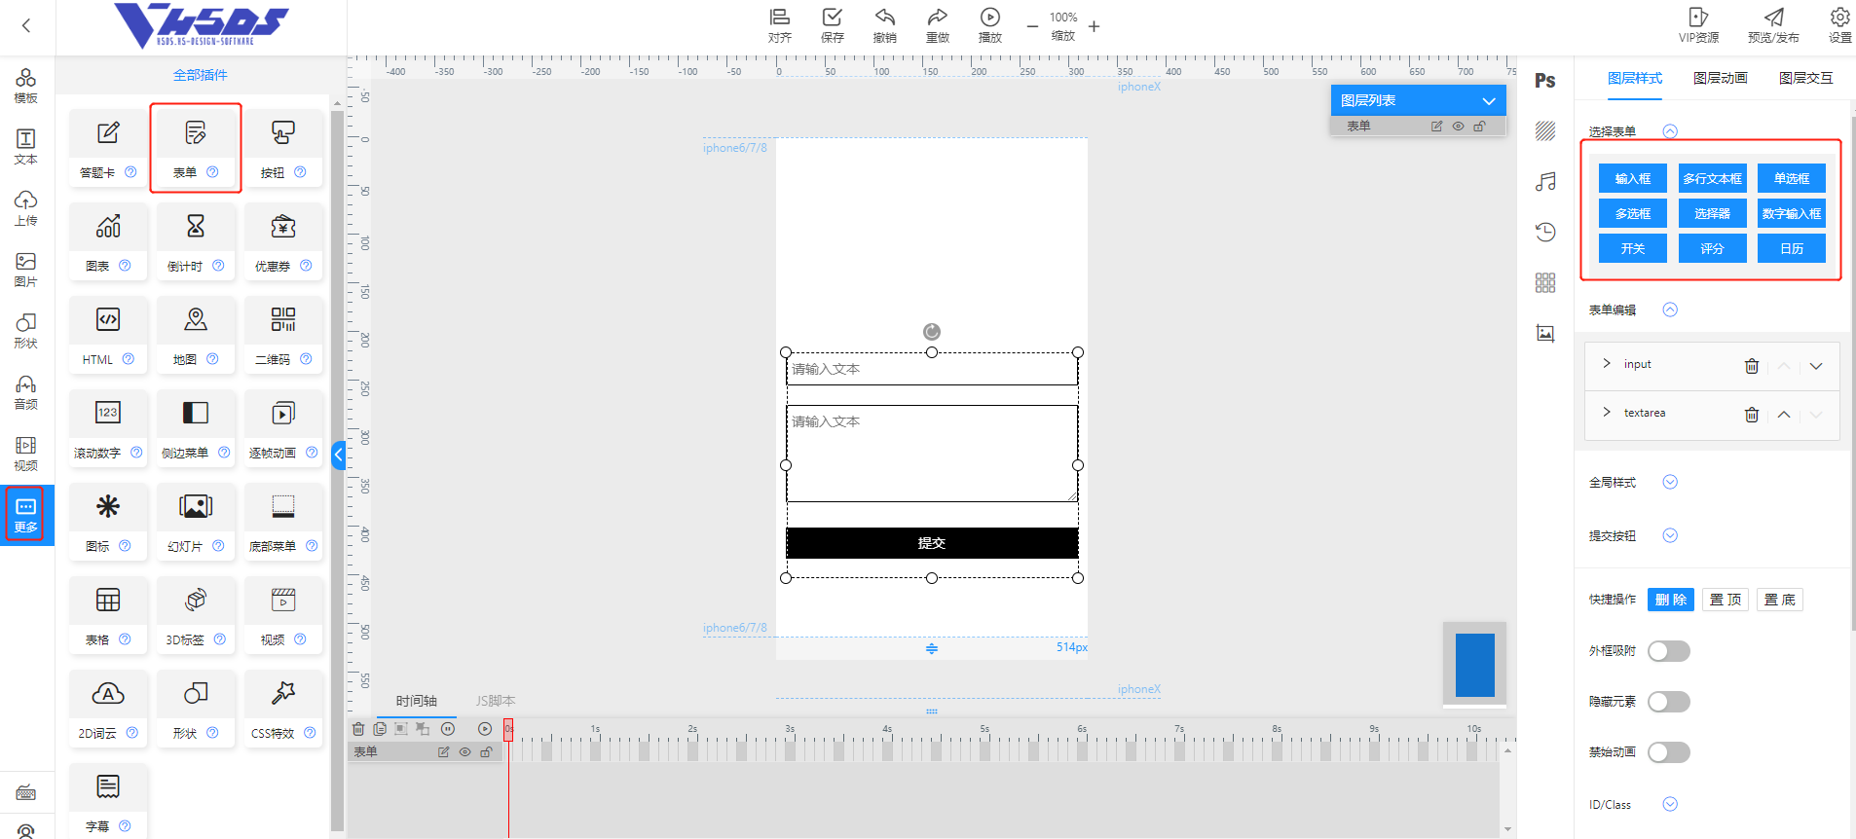Viewport: 1856px width, 839px height.
Task: Open the 全部插件 plugins tab
Action: (x=200, y=75)
